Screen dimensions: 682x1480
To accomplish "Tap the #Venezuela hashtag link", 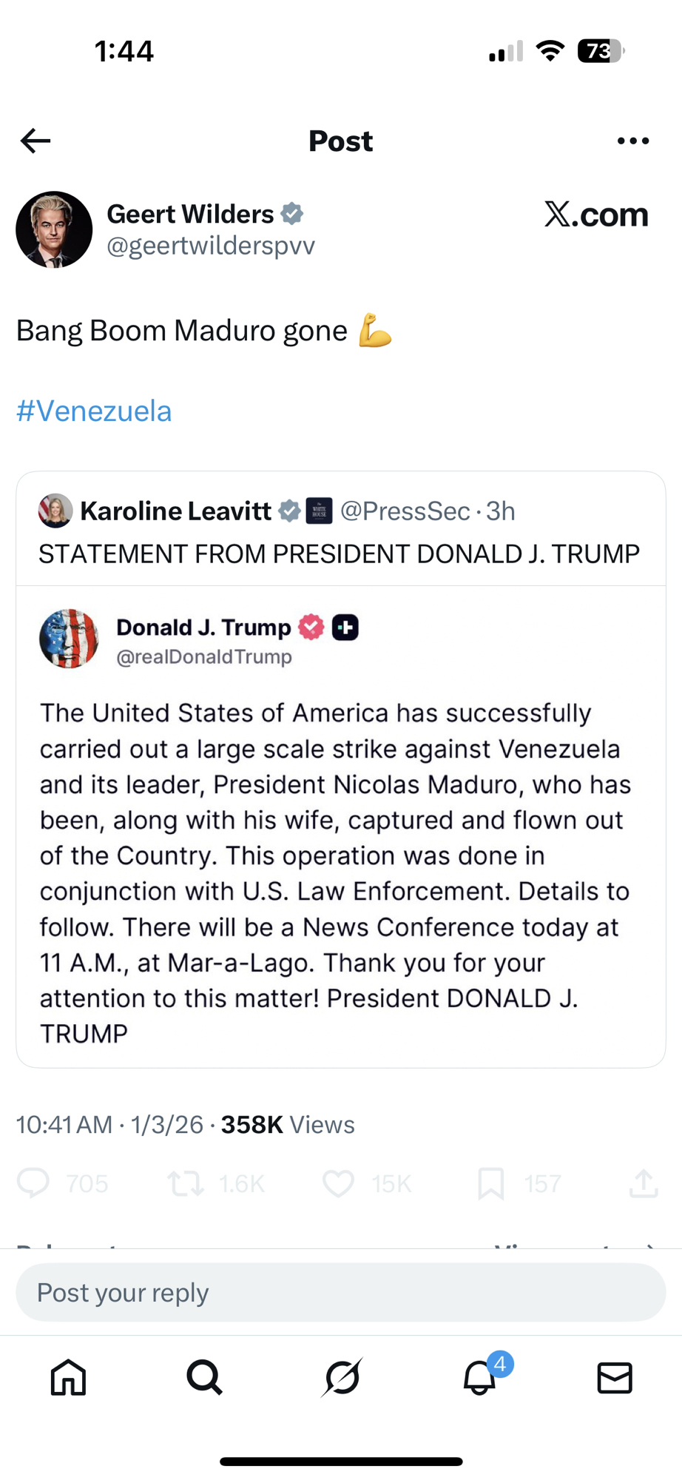I will (x=94, y=411).
